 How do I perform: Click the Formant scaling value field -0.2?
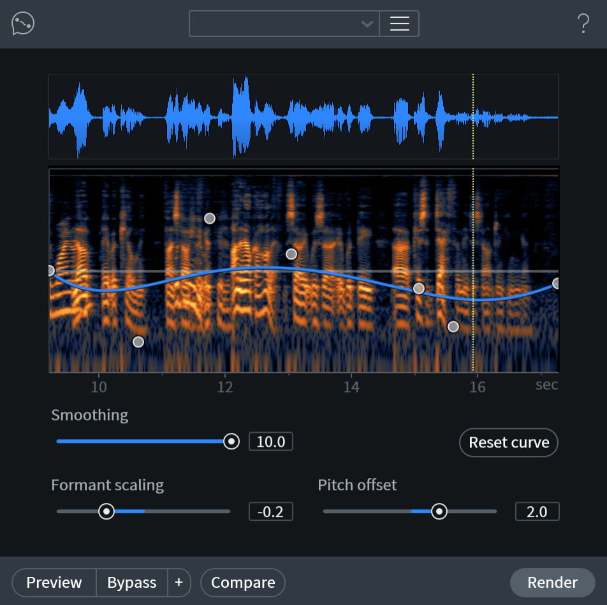pos(270,512)
